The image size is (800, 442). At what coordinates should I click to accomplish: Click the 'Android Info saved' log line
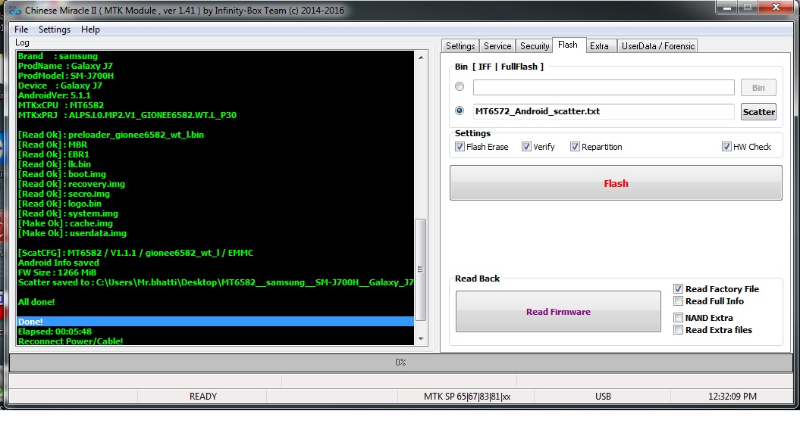pyautogui.click(x=58, y=263)
